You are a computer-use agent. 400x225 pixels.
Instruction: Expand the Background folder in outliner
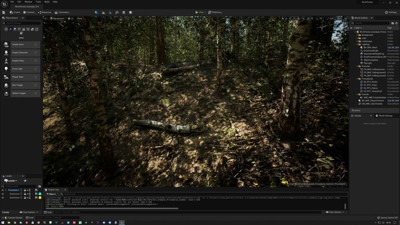(x=357, y=35)
